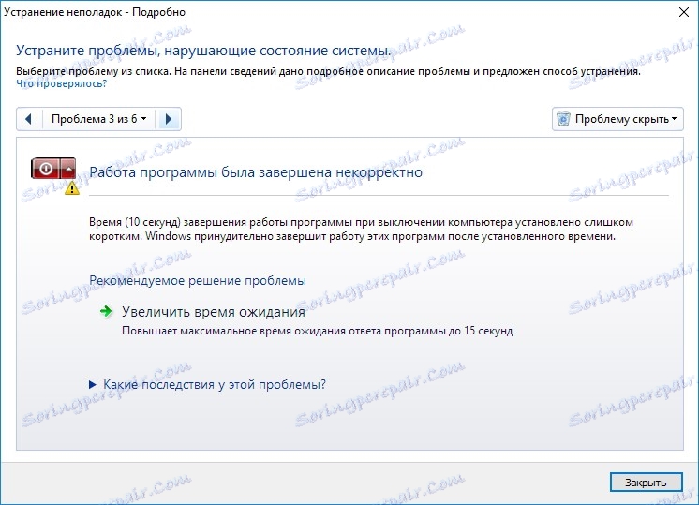699x505 pixels.
Task: Go to the next problem arrow
Action: 169,119
